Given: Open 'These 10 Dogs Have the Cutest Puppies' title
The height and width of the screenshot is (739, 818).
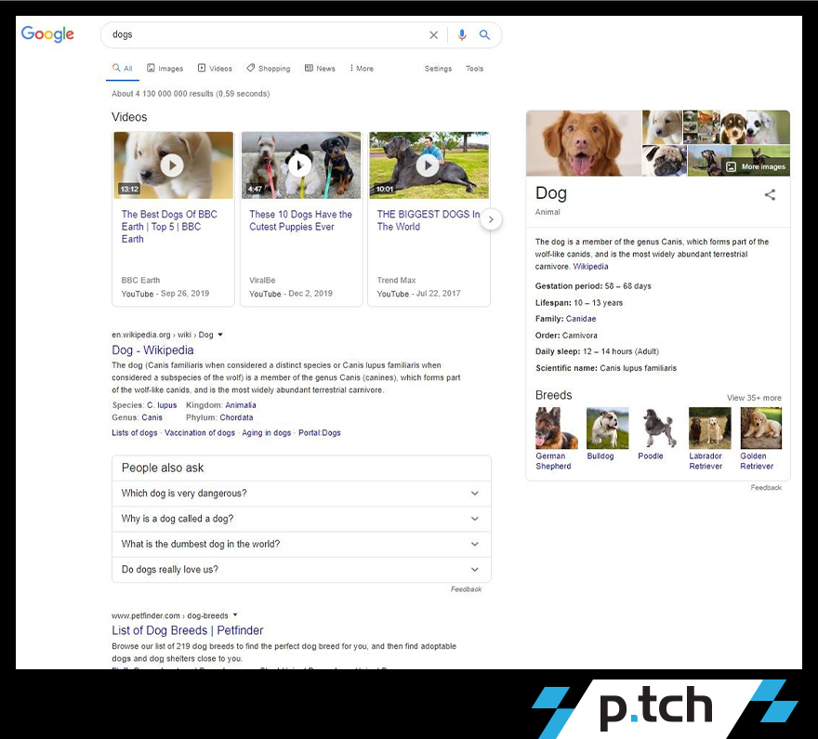Looking at the screenshot, I should pyautogui.click(x=300, y=220).
